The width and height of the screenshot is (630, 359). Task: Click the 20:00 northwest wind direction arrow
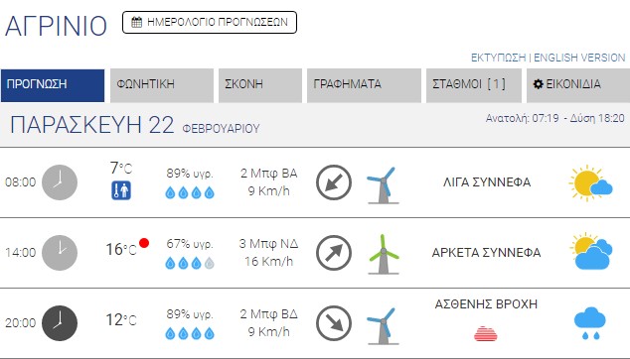pos(334,323)
